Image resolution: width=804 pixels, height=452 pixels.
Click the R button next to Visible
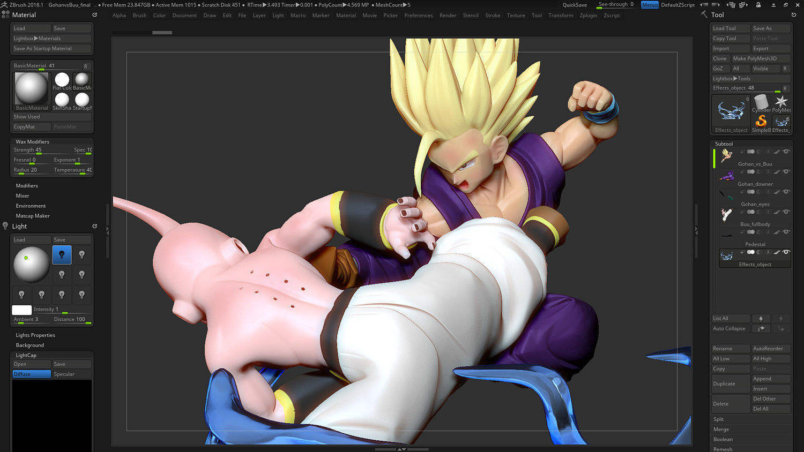[x=785, y=69]
